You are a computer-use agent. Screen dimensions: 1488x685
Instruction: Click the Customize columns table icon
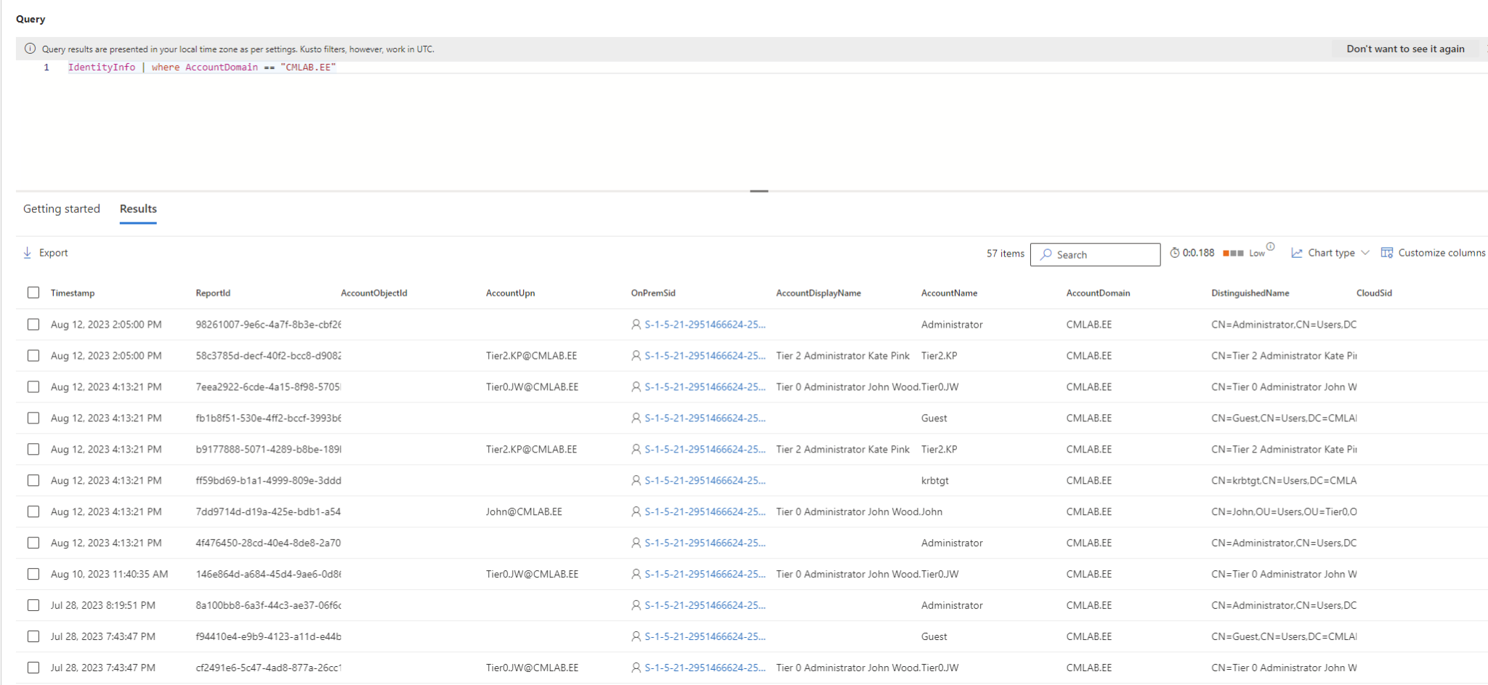(1387, 253)
